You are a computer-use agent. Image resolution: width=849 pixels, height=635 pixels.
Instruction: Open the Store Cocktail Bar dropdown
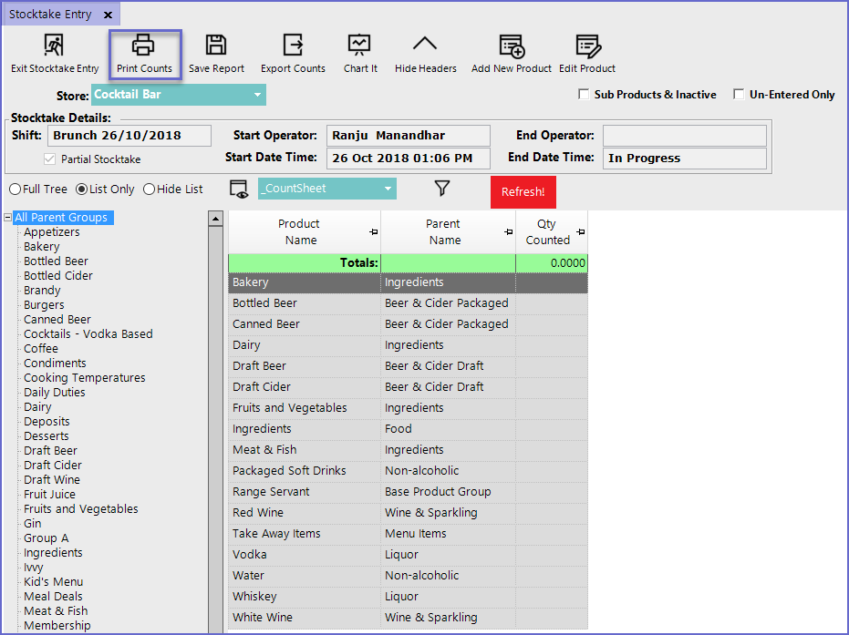pos(257,95)
